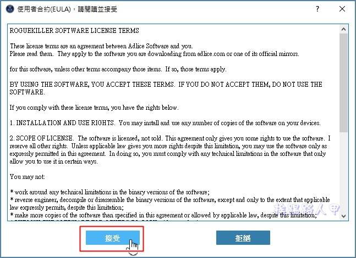Click the INSTALLATION AND USE RIGHTS paragraph
The image size is (356, 258).
click(165, 123)
